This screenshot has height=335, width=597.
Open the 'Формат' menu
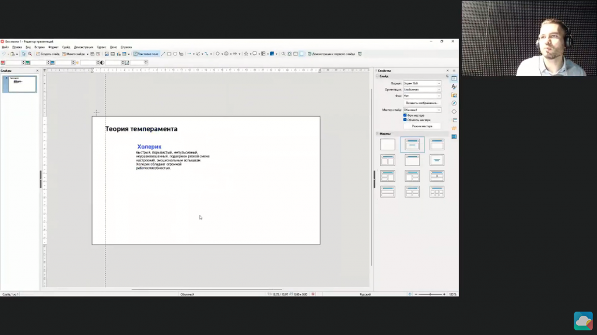tap(53, 47)
